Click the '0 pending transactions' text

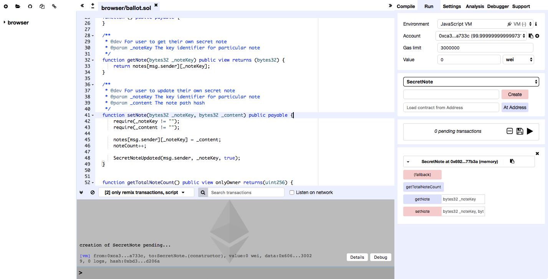point(458,131)
